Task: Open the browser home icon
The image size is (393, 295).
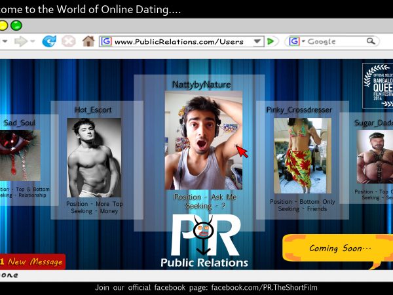Action: tap(88, 41)
